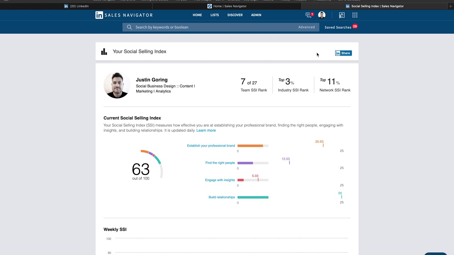
Task: Click the bar chart Social Selling Index icon
Action: 104,52
